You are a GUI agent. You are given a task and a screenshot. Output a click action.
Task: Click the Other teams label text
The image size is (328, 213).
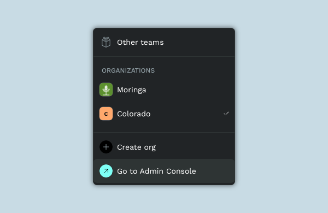pyautogui.click(x=140, y=43)
